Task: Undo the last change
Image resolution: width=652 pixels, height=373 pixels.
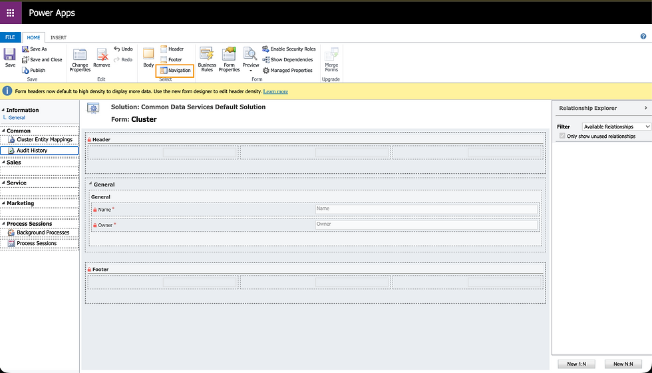Action: pos(123,49)
